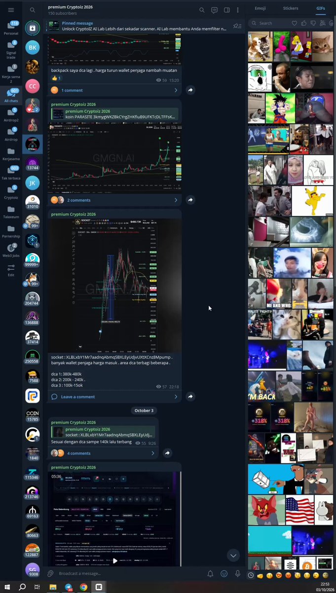Expand the '4 comments' thread
Image resolution: width=336 pixels, height=593 pixels.
[x=103, y=453]
